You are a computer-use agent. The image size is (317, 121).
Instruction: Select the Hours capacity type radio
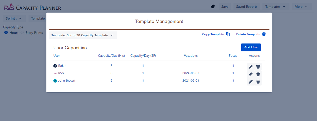[x=6, y=33]
